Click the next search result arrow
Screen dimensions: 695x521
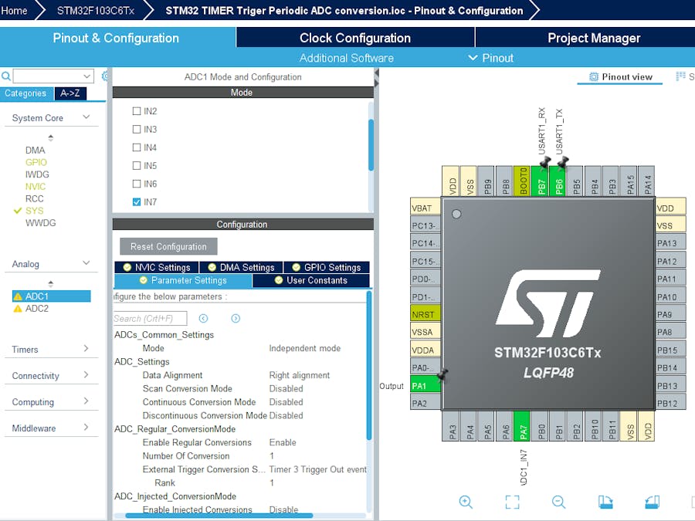(x=236, y=318)
